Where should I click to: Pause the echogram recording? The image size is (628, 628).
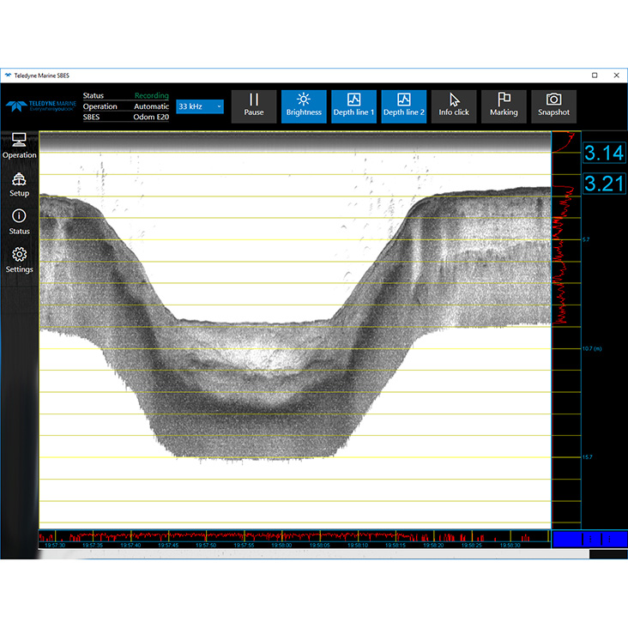coord(254,106)
